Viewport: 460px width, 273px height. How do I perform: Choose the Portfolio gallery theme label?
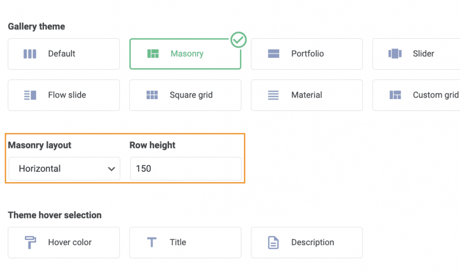pos(308,54)
